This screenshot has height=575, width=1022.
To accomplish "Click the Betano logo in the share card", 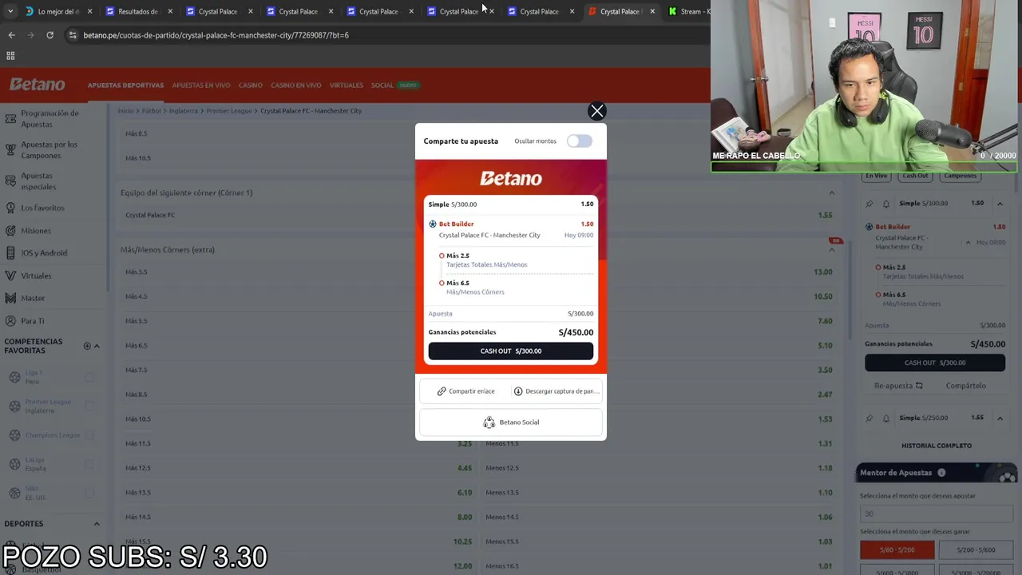I will (x=511, y=179).
